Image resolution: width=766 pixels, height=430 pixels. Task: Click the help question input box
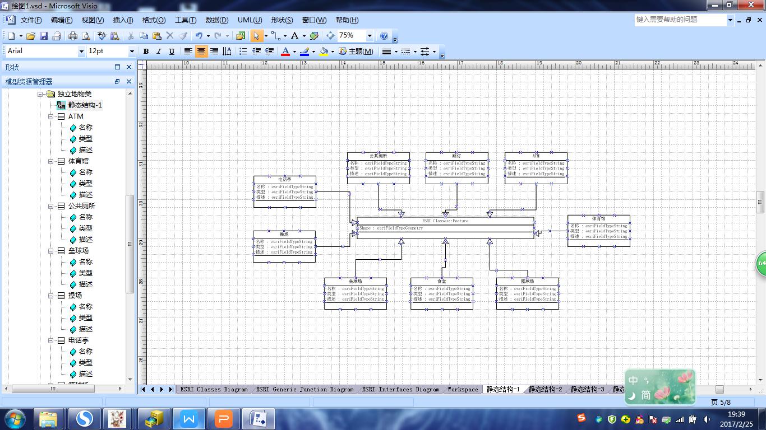pos(680,20)
